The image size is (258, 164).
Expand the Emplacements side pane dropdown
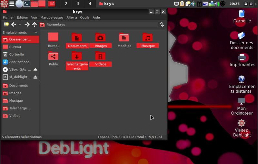pyautogui.click(x=36, y=33)
